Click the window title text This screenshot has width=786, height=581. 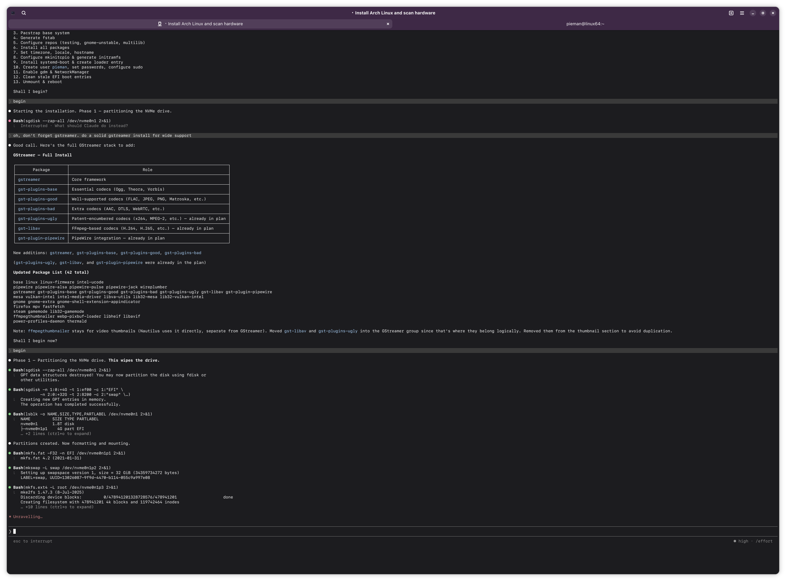pos(394,13)
